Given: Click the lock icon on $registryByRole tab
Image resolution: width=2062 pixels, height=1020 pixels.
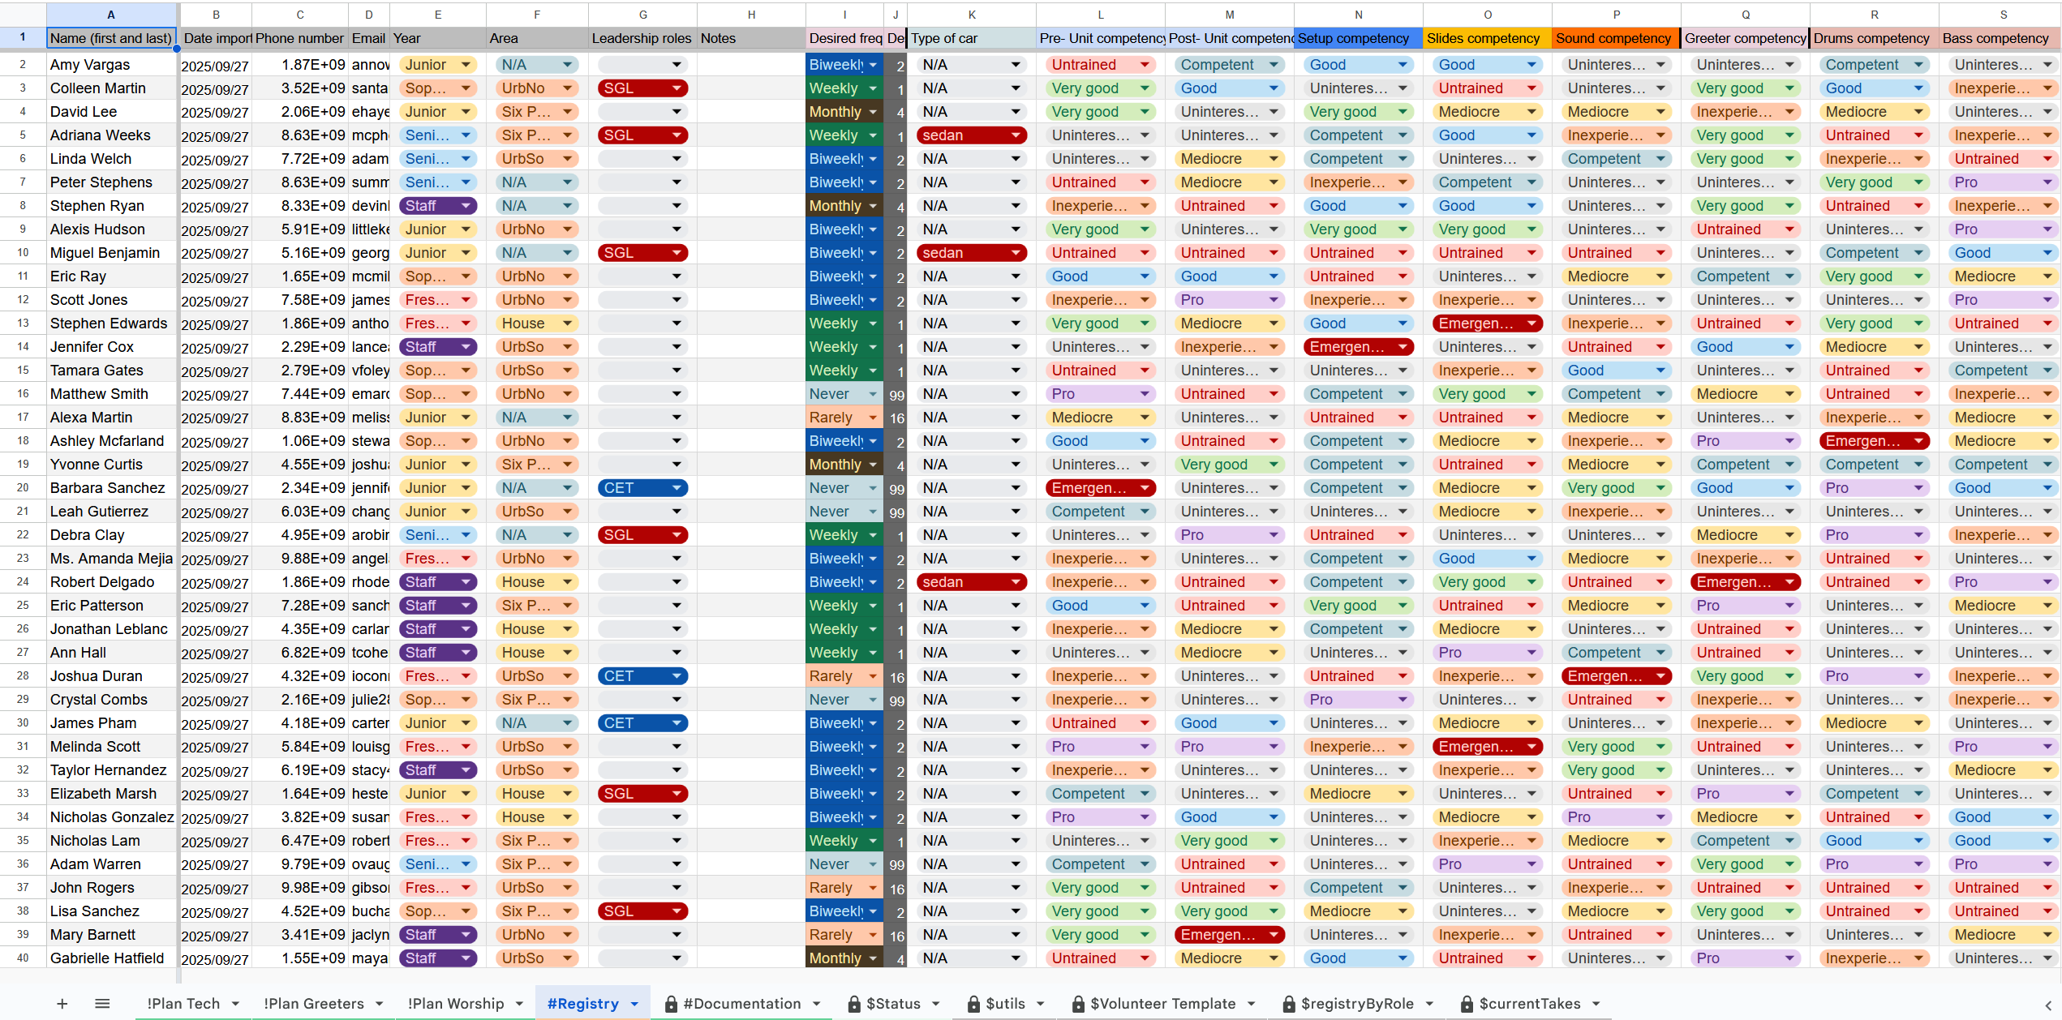Looking at the screenshot, I should coord(1288,1003).
